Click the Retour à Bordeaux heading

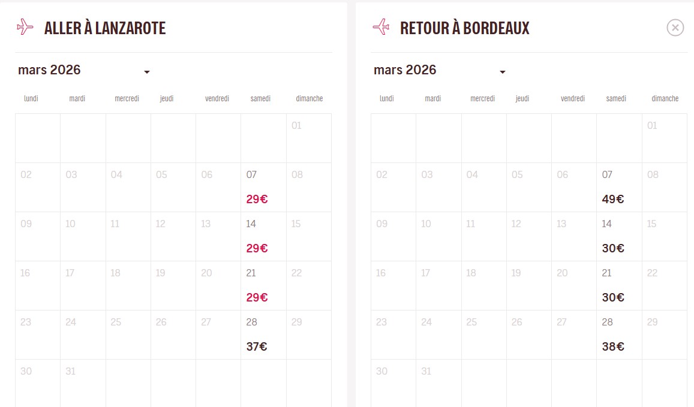(x=465, y=28)
